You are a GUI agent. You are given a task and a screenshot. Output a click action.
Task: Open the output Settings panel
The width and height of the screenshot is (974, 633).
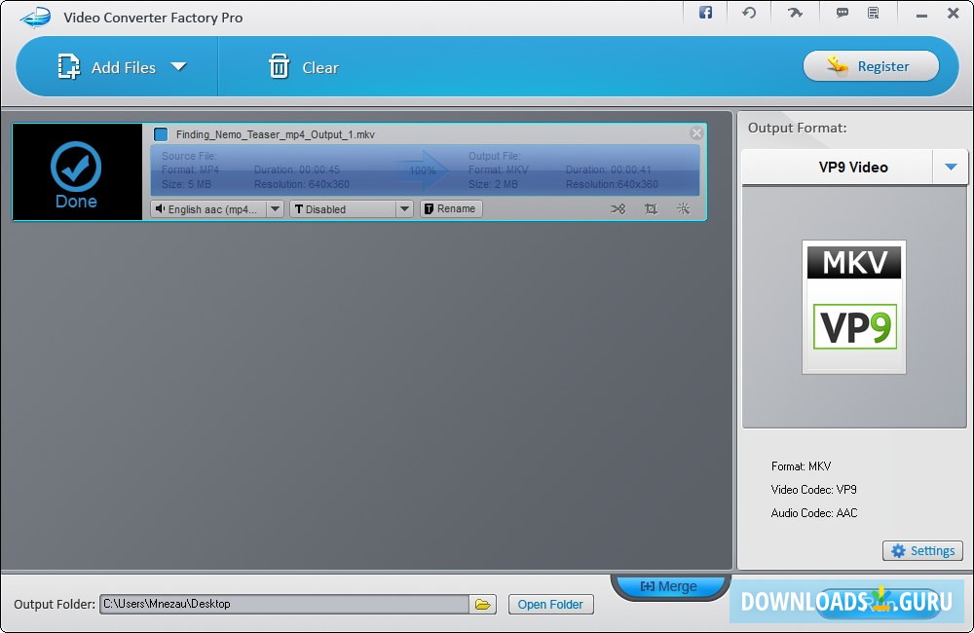click(921, 550)
